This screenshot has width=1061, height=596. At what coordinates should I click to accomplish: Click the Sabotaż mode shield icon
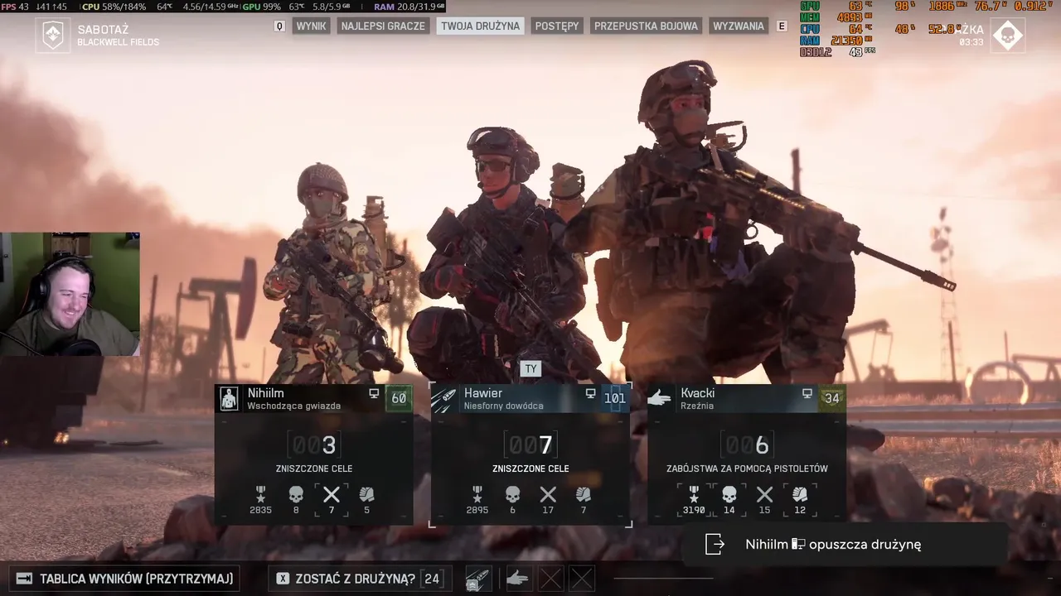click(53, 35)
